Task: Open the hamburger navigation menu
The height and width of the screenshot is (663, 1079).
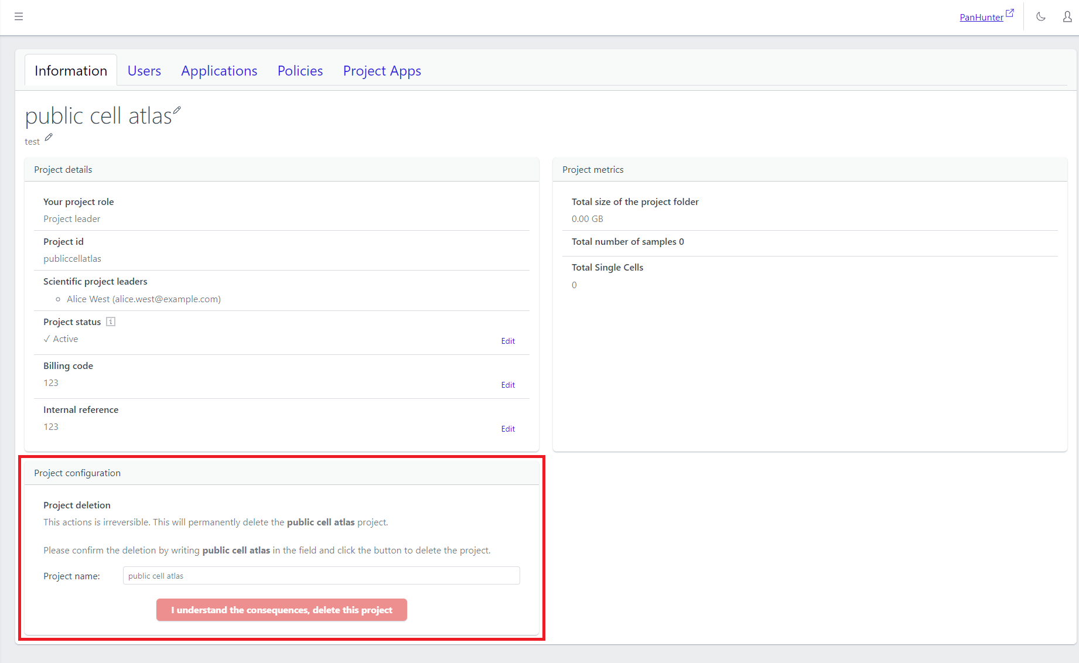Action: 19,16
